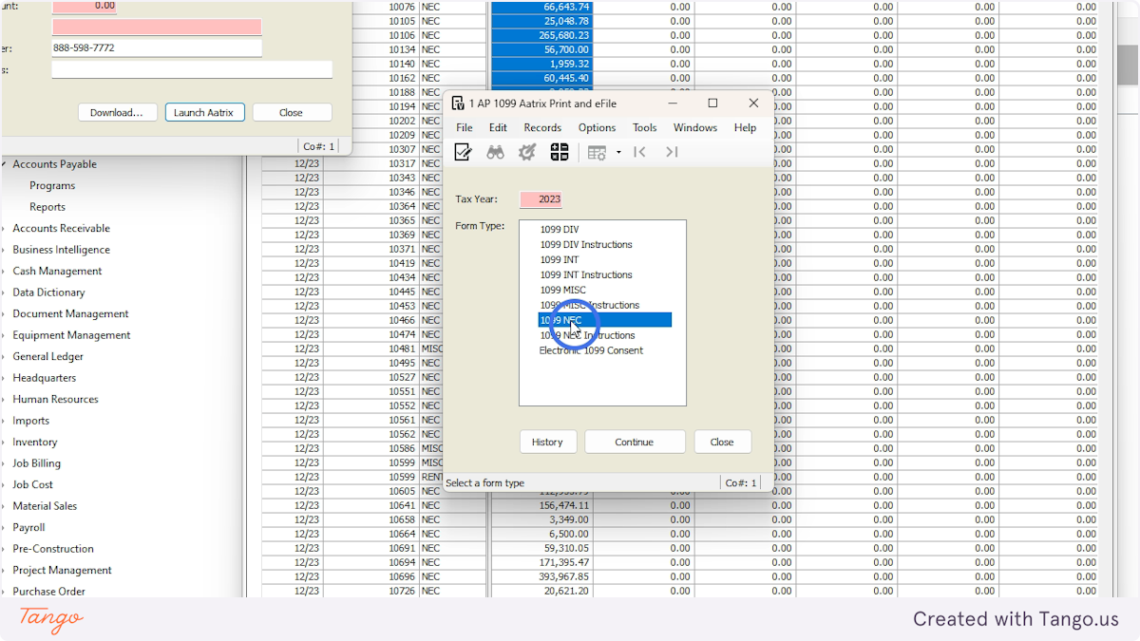Open the grid view dropdown arrow
Viewport: 1140px width, 641px height.
point(618,152)
